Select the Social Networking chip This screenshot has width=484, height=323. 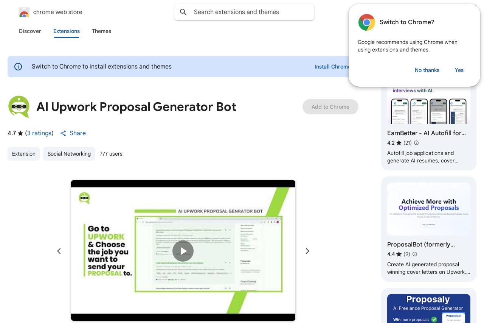pyautogui.click(x=69, y=154)
